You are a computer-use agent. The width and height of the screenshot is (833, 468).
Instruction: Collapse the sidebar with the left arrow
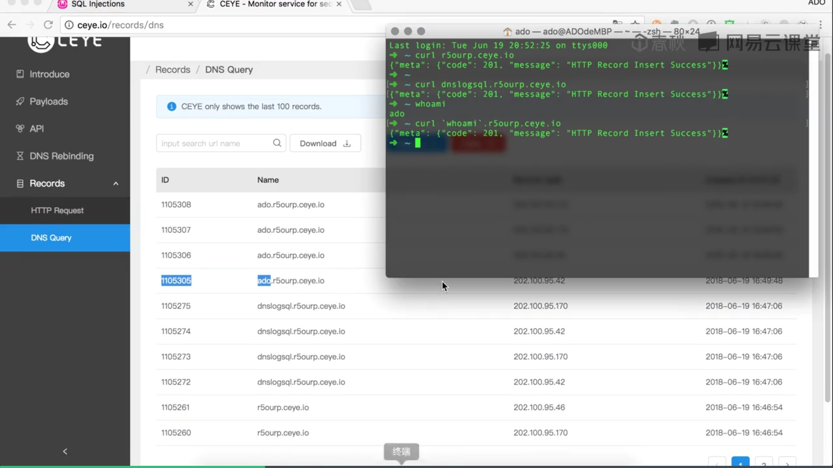point(65,452)
